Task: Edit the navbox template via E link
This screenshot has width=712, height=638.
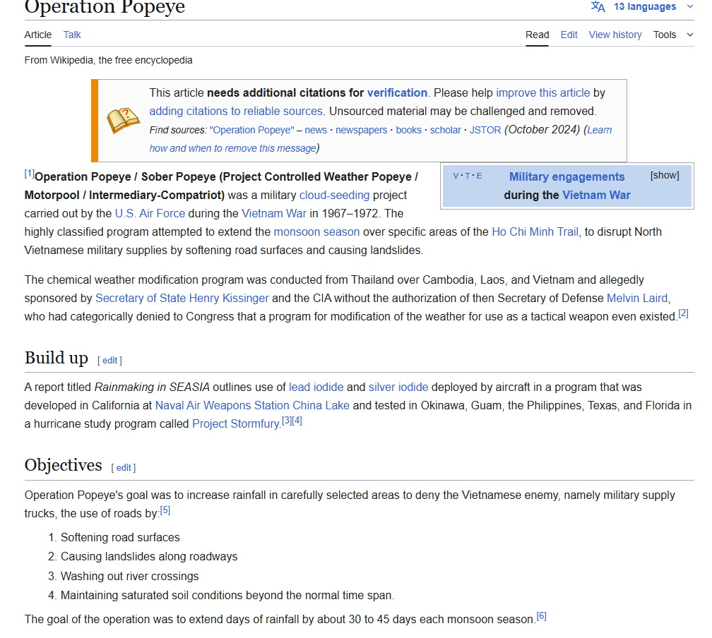Action: [479, 176]
